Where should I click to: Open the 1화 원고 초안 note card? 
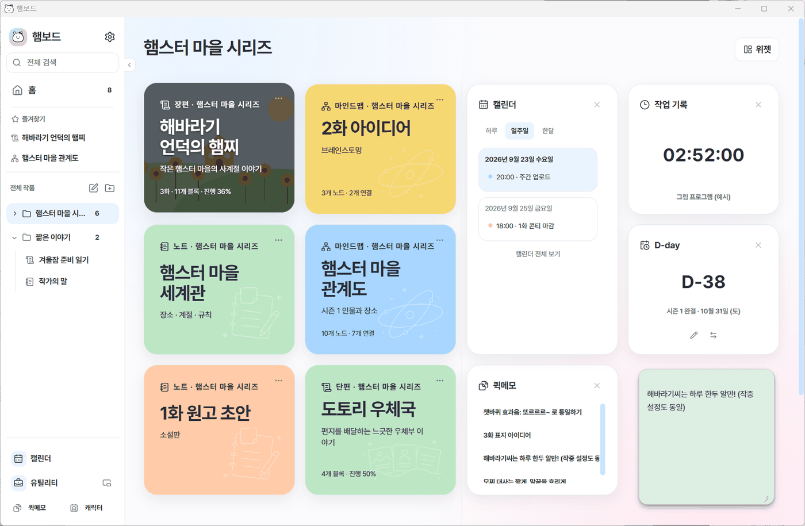pyautogui.click(x=219, y=430)
